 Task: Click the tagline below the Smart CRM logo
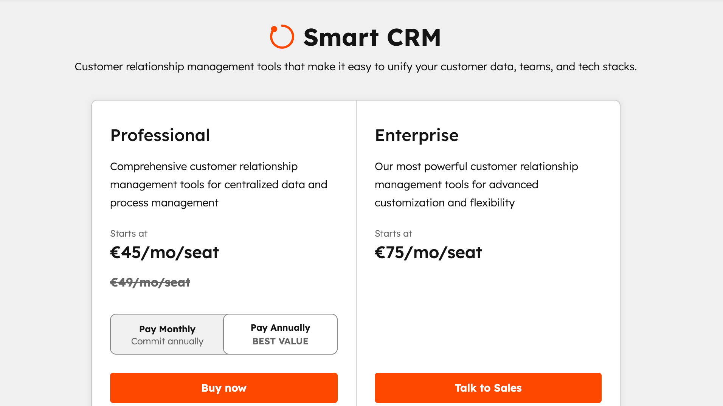pyautogui.click(x=356, y=67)
